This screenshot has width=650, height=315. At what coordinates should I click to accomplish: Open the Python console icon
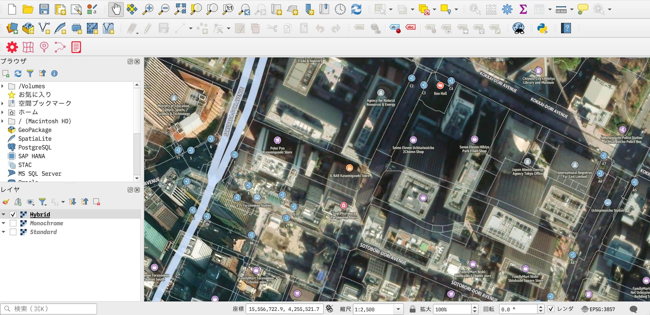coord(542,28)
